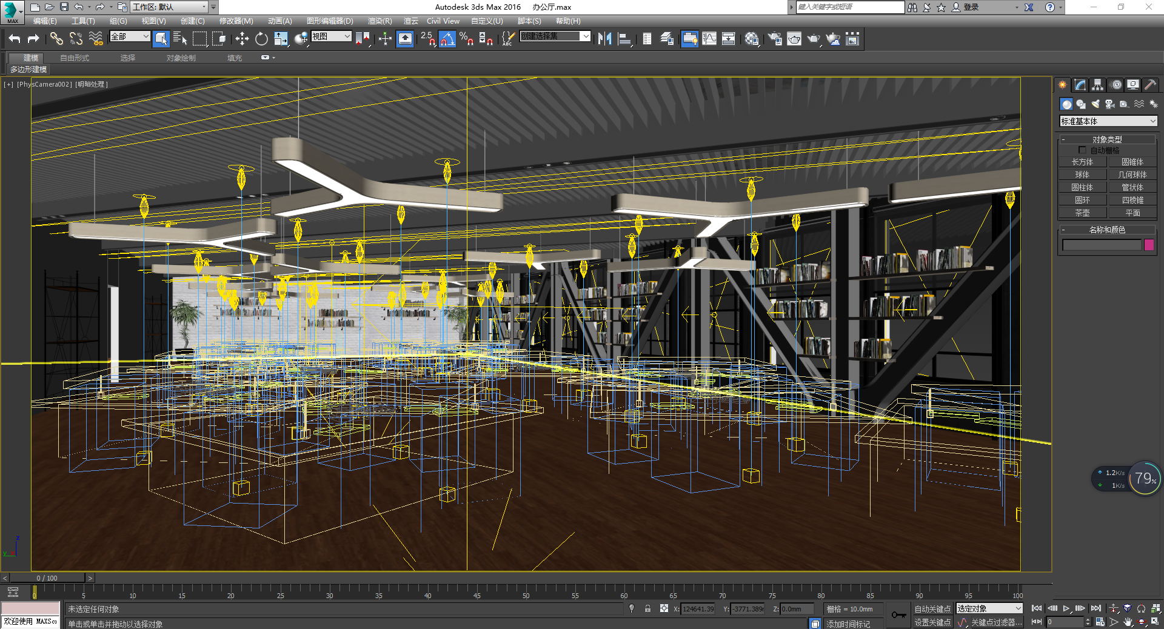
Task: Select the Select and Rotate tool
Action: click(x=261, y=39)
